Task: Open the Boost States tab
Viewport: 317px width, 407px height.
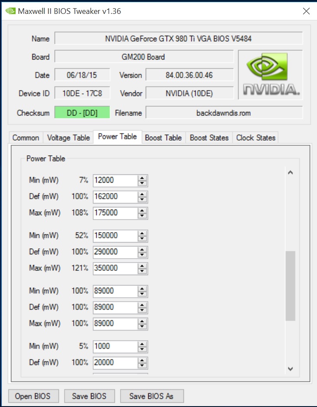Action: [x=209, y=138]
